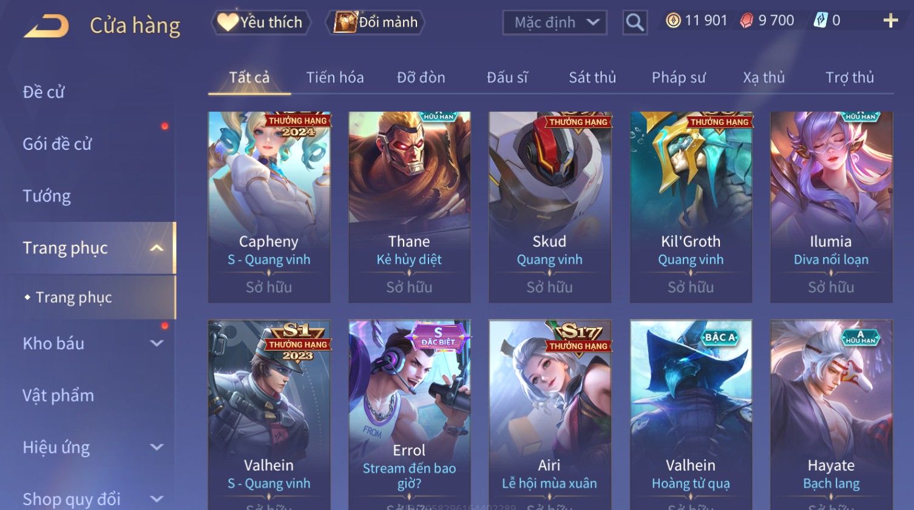Tap the golden back arrow icon

coord(46,25)
